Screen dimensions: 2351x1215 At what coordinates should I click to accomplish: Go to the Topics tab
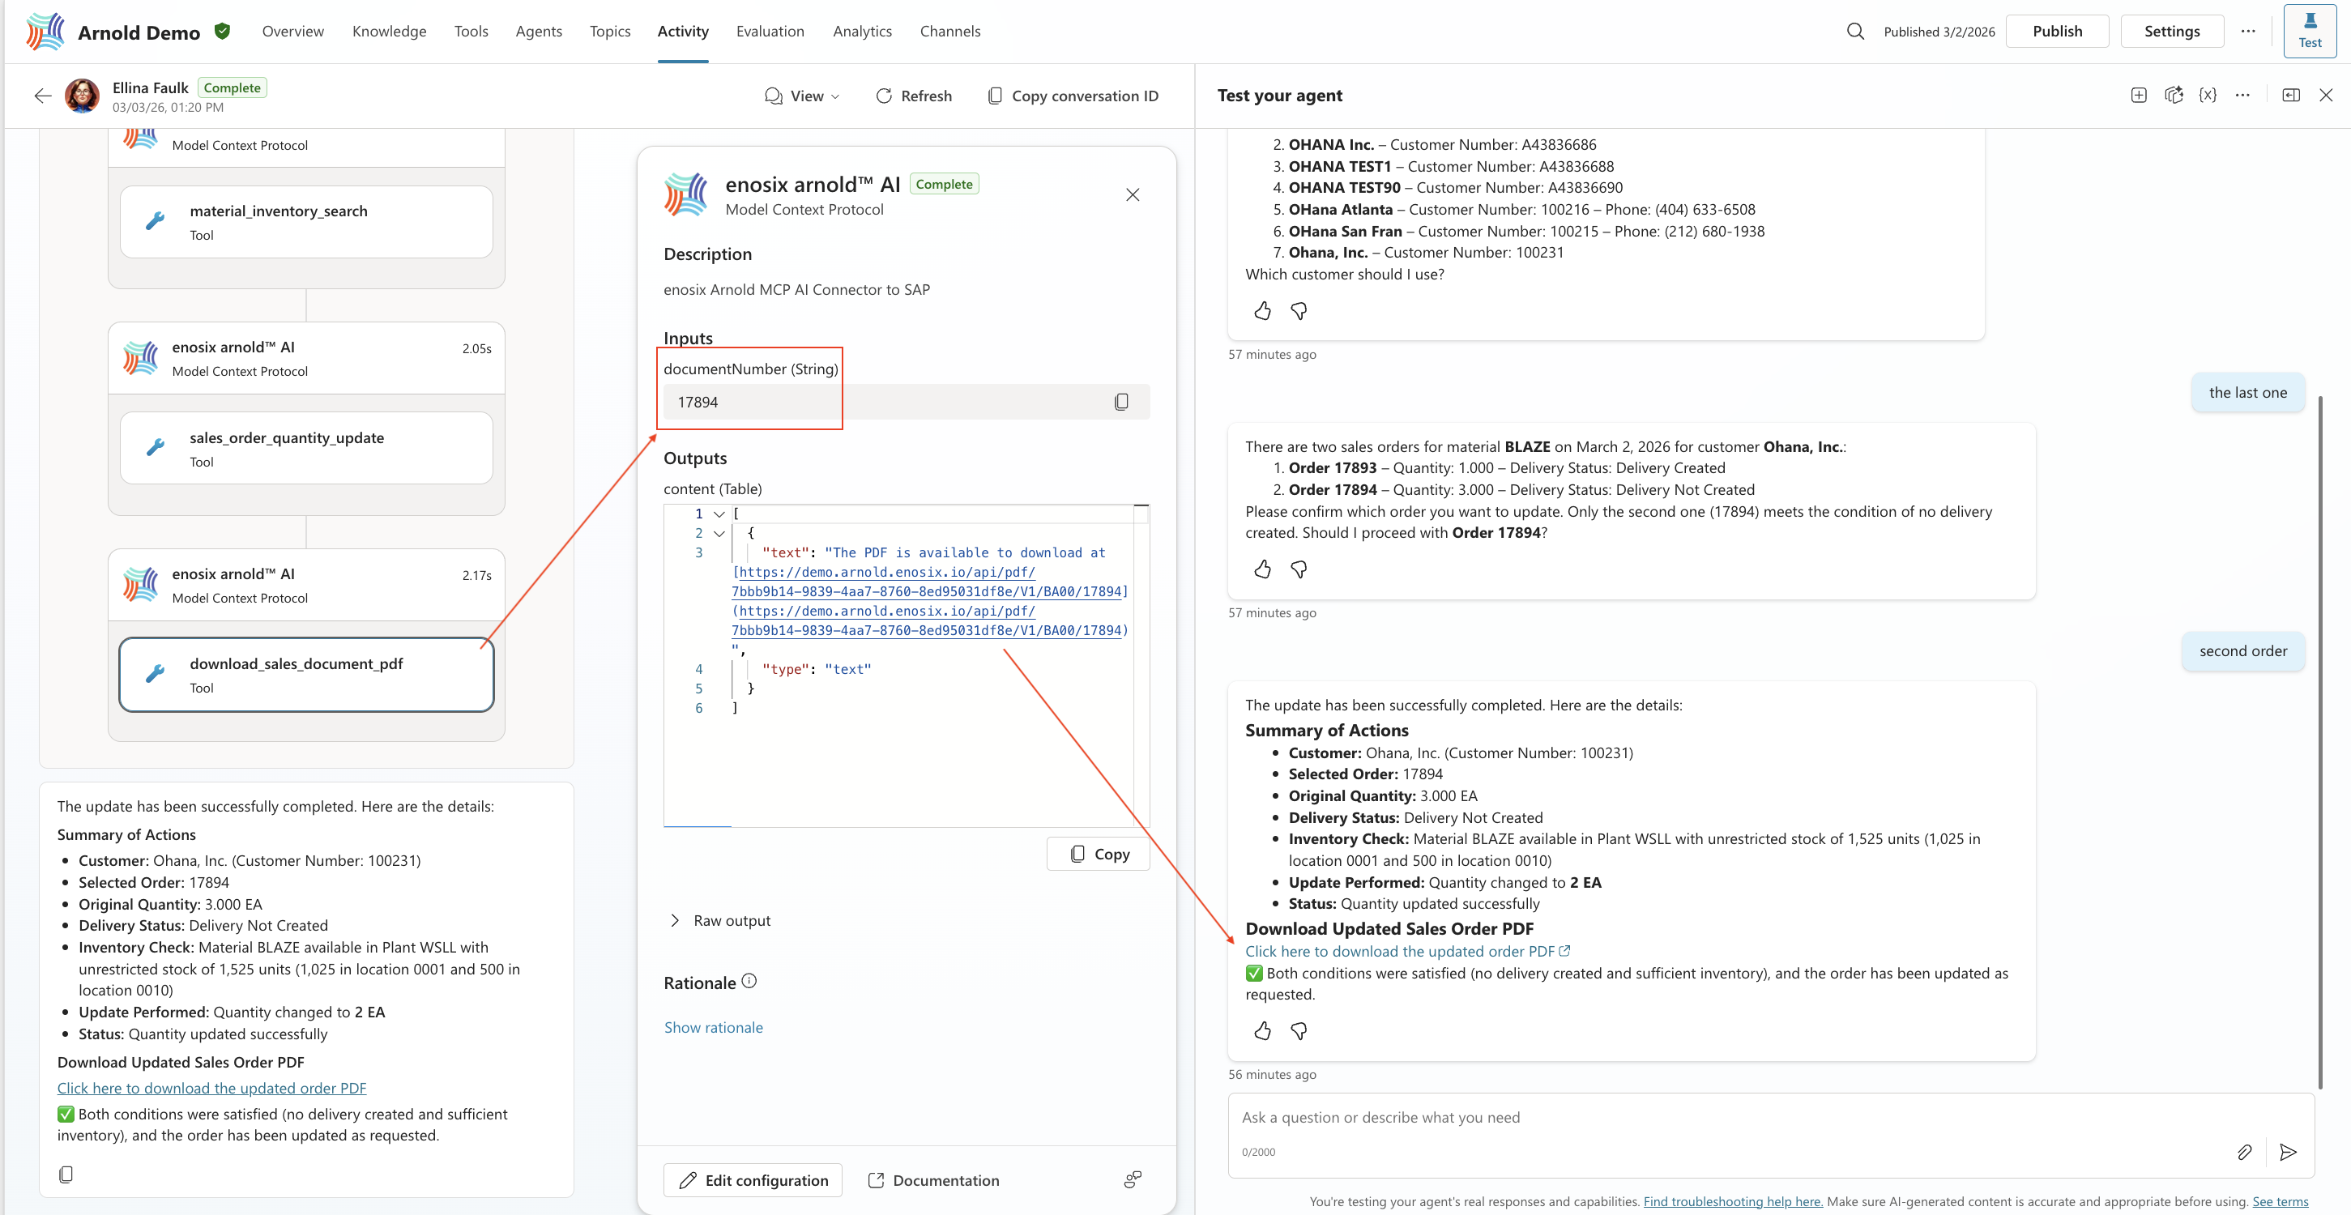tap(610, 31)
